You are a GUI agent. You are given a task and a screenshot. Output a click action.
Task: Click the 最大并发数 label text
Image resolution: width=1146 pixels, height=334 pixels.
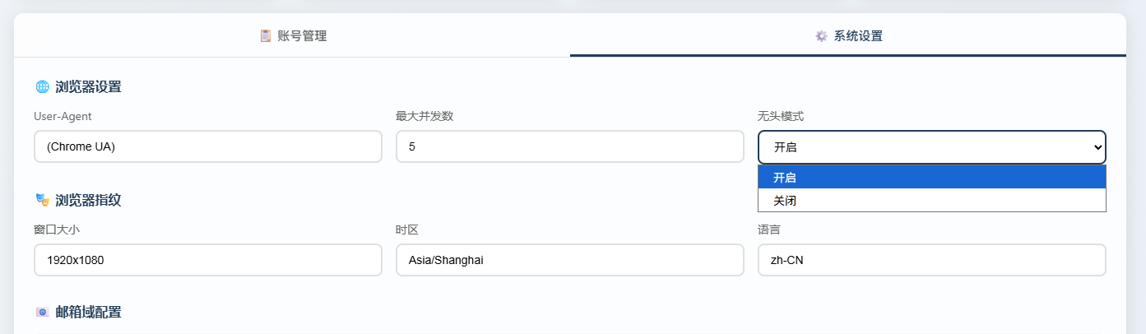425,116
